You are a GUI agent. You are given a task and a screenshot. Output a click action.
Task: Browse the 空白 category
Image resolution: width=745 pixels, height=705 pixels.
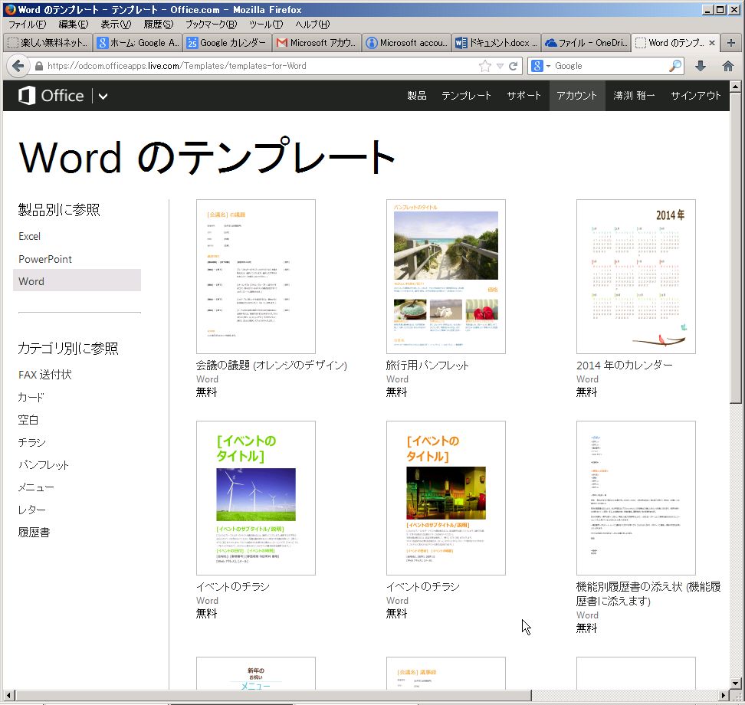[28, 419]
